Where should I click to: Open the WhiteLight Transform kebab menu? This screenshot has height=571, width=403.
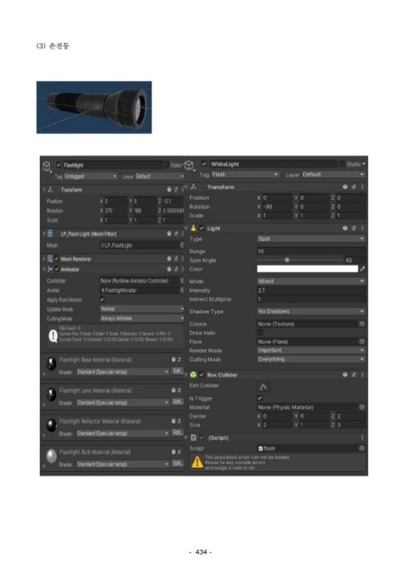coord(362,186)
